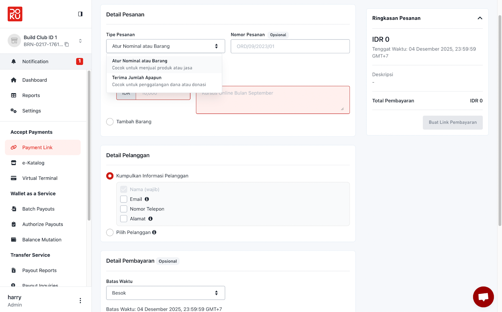Image resolution: width=502 pixels, height=312 pixels.
Task: Enable the Email checkbox
Action: point(124,199)
